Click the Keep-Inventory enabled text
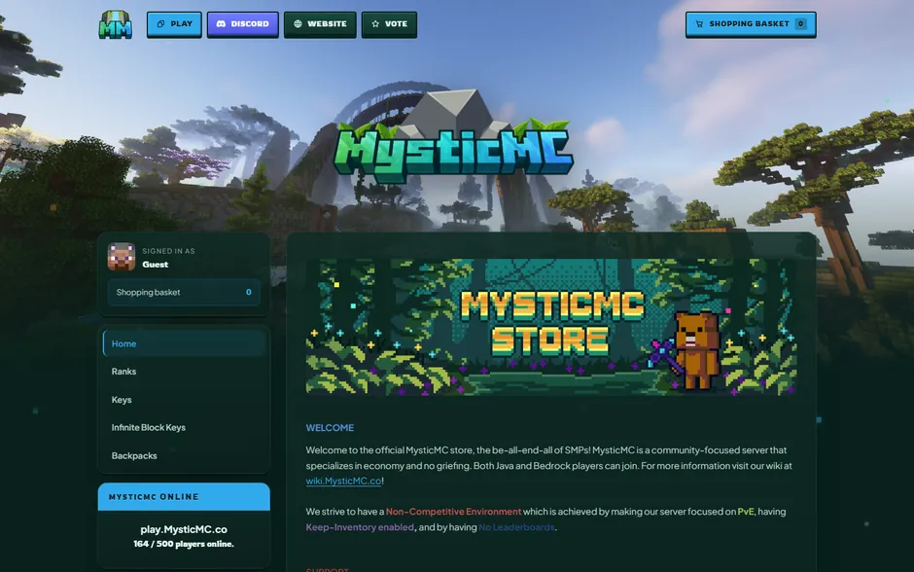The height and width of the screenshot is (572, 914). click(x=360, y=527)
